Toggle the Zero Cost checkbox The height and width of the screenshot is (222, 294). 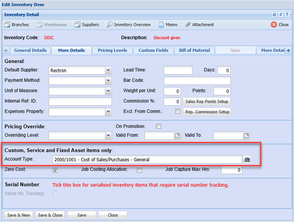coord(55,170)
